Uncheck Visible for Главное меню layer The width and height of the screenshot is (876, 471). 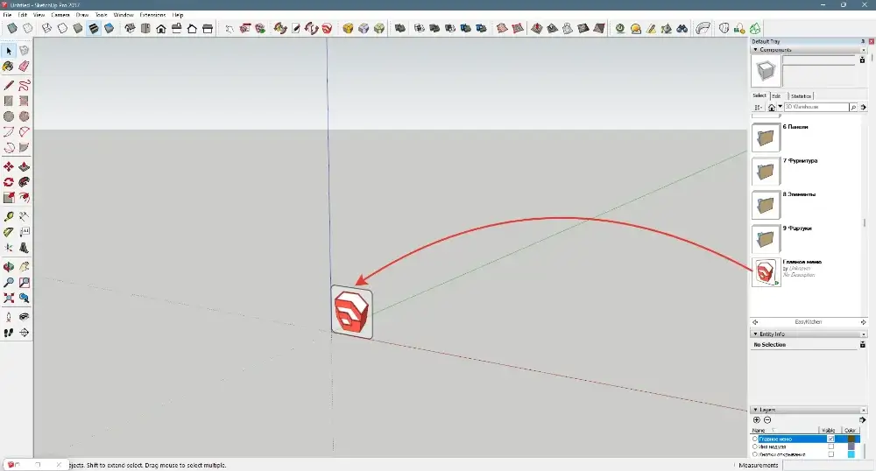(830, 439)
